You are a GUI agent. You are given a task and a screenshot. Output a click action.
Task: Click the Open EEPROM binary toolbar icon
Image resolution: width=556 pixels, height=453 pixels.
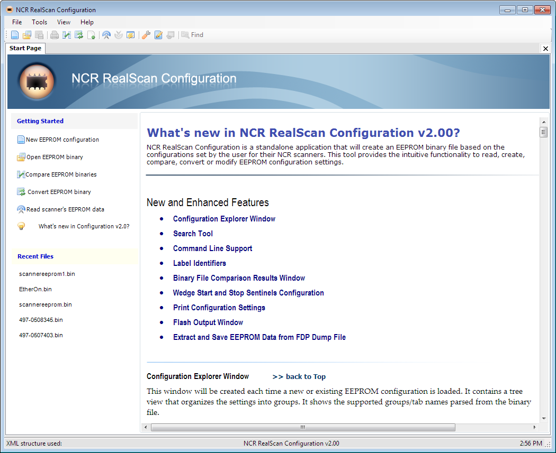pyautogui.click(x=27, y=35)
